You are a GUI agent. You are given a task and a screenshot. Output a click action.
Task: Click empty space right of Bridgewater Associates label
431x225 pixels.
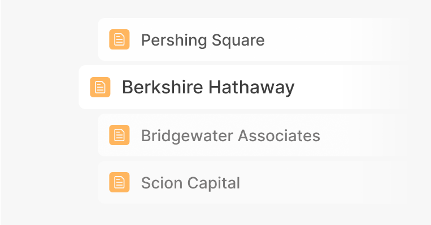pyautogui.click(x=362, y=136)
